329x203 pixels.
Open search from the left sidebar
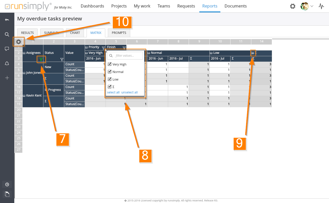point(7,34)
